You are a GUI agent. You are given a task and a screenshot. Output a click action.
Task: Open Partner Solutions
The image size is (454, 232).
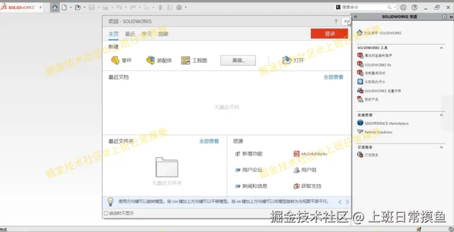coord(375,132)
